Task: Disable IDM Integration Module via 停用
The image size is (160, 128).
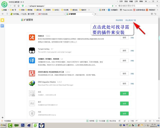Action: tap(124, 83)
